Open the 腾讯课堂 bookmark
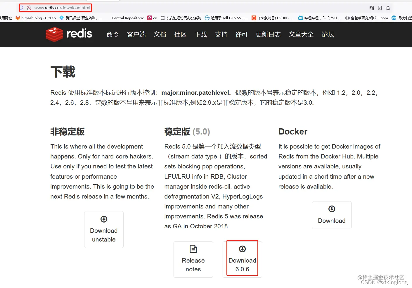Viewport: 412px width, 288px height. 81,18
